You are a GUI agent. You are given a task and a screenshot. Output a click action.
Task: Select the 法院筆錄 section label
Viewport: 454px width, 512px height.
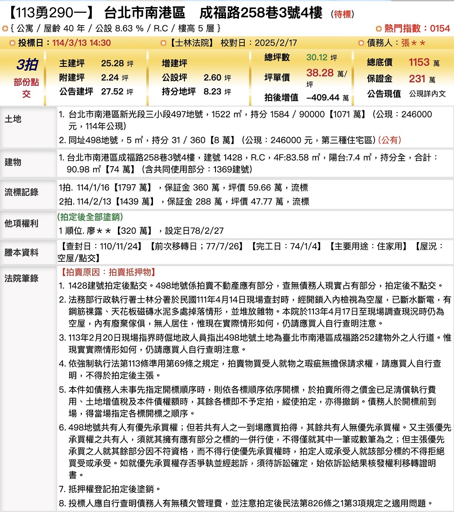[21, 278]
